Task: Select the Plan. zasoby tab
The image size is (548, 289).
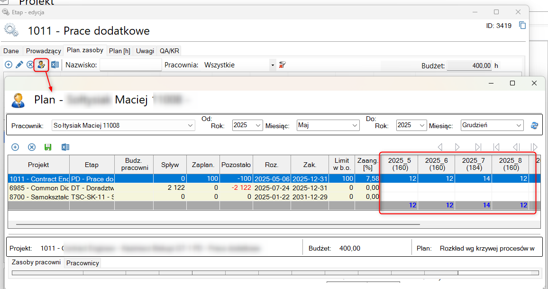Action: pyautogui.click(x=85, y=50)
